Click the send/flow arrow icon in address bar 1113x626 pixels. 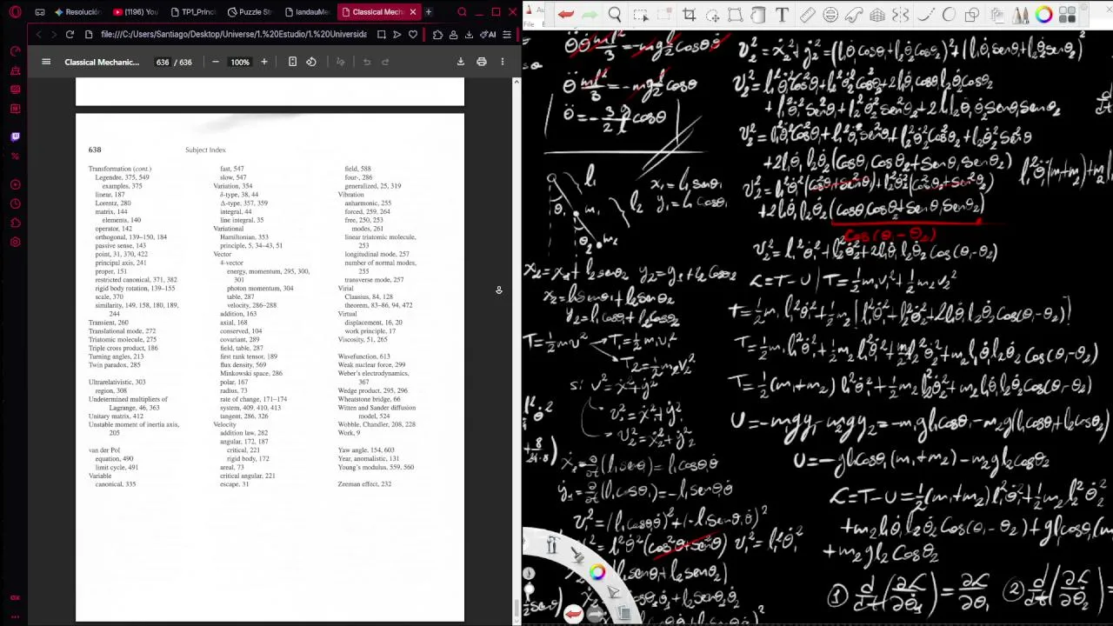pos(397,35)
